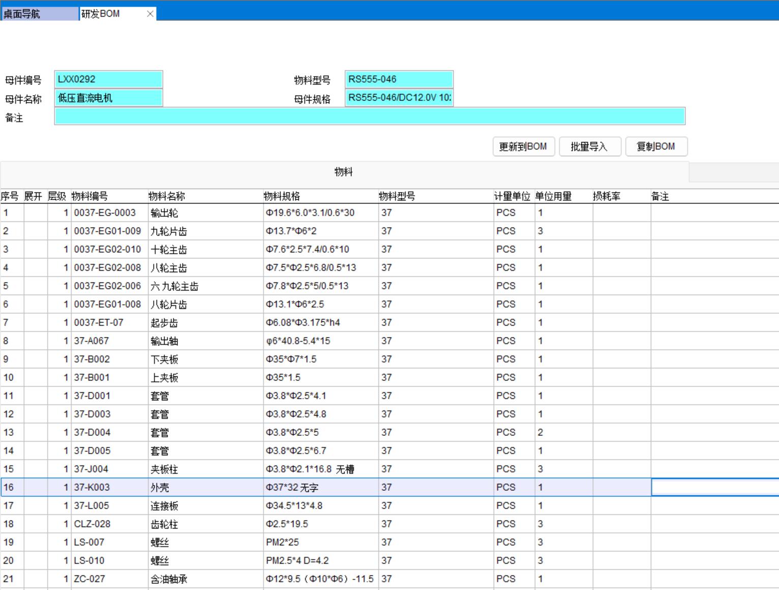Switch to the 桌面导航 tab

coord(40,14)
